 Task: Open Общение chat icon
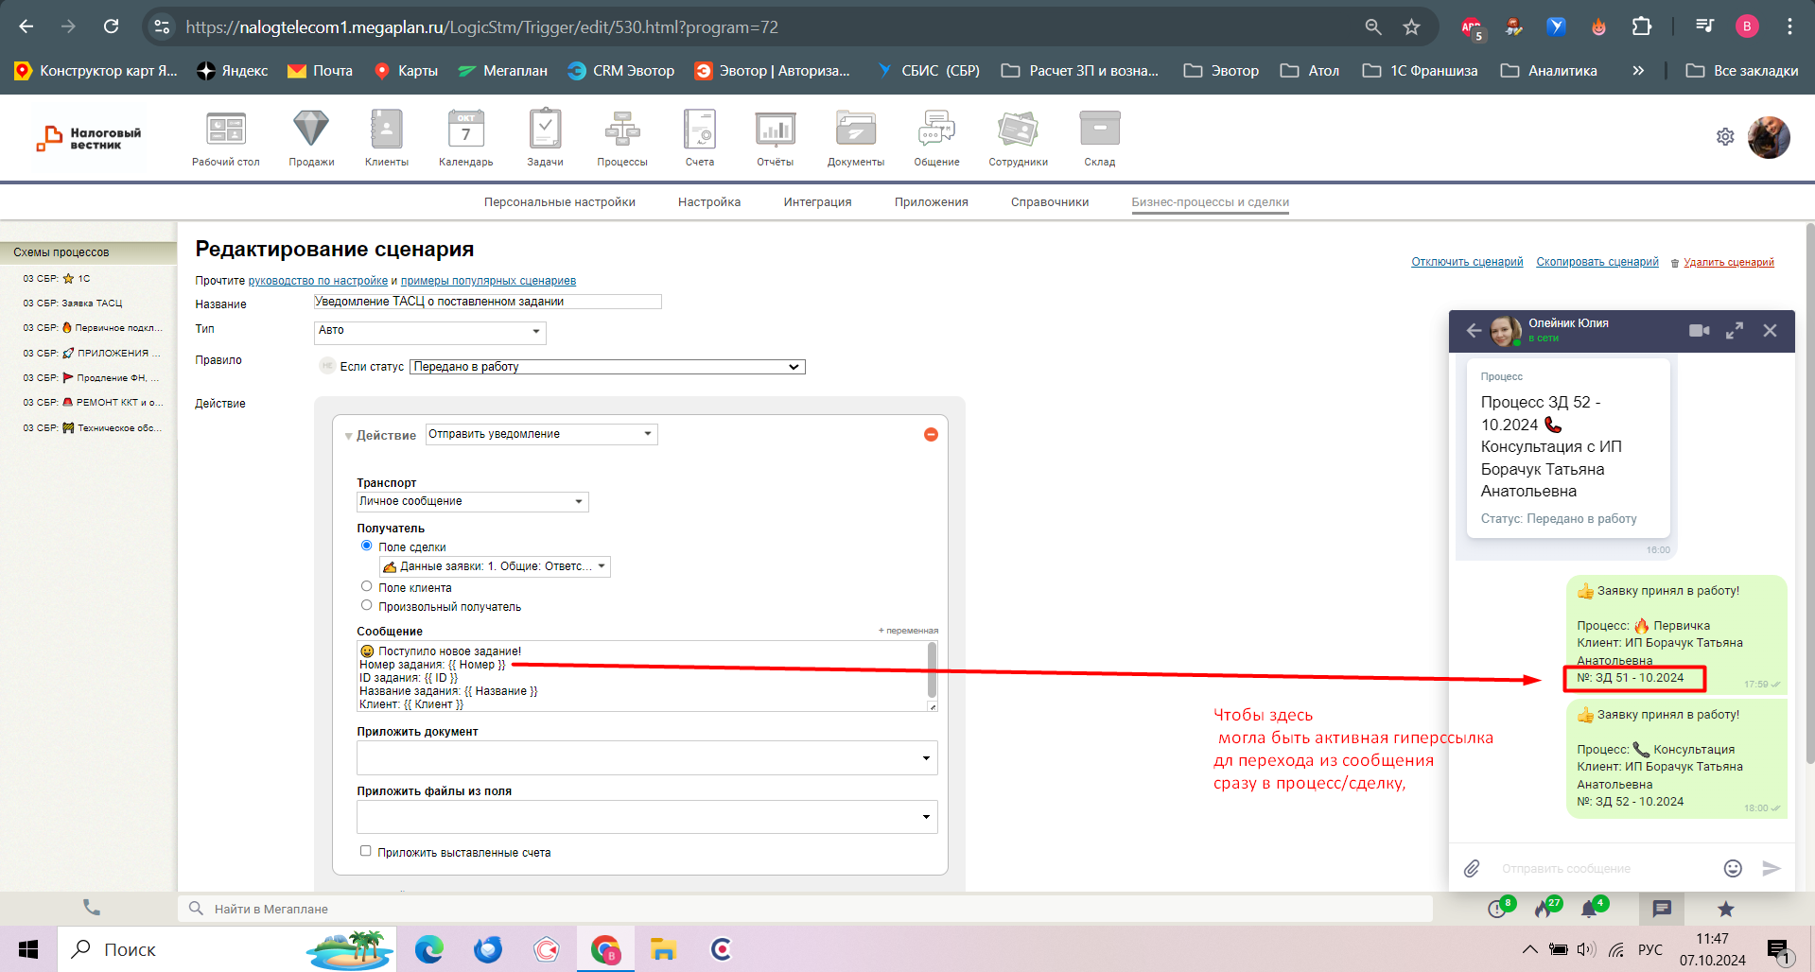coord(936,130)
